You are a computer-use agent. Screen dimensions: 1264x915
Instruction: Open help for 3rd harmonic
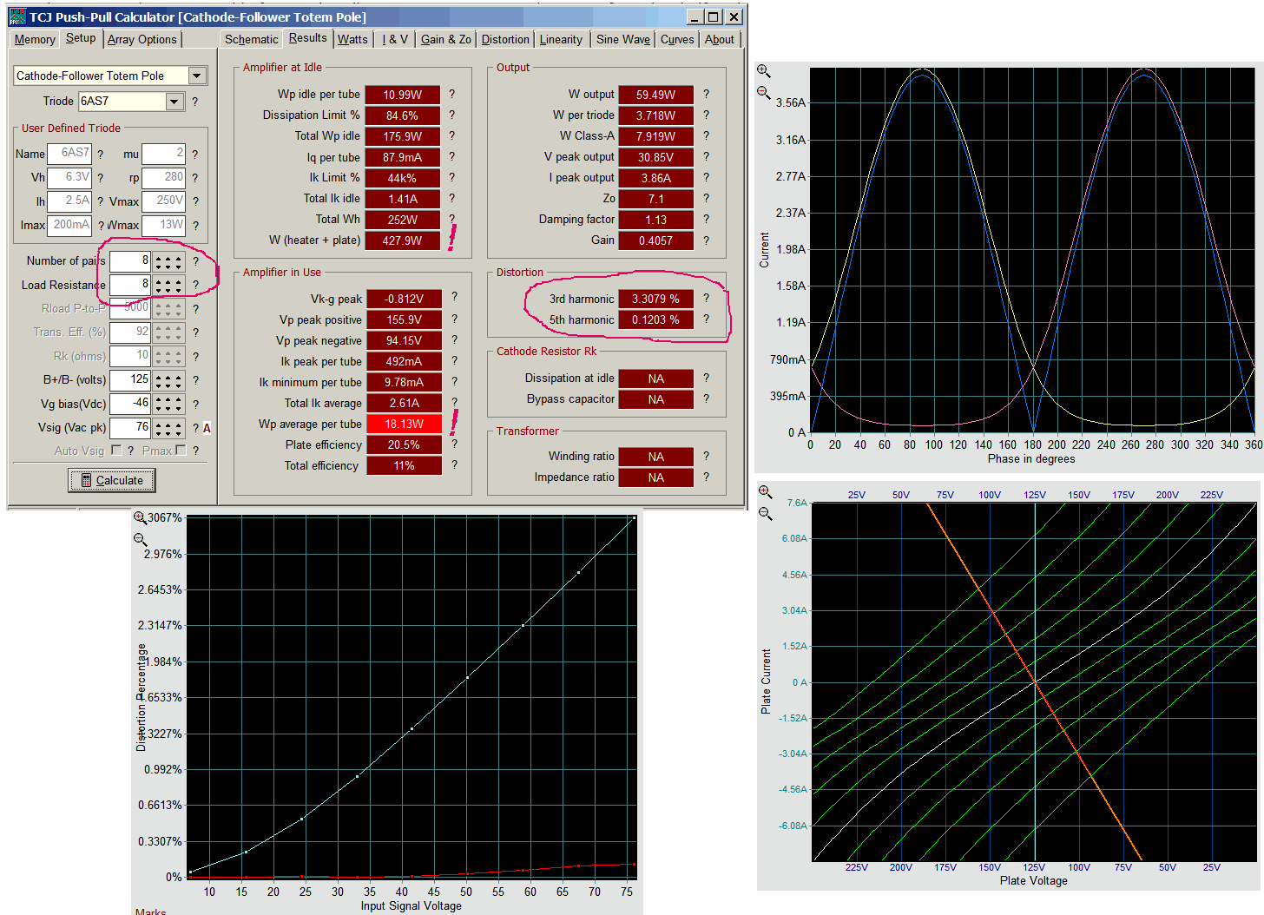click(706, 298)
